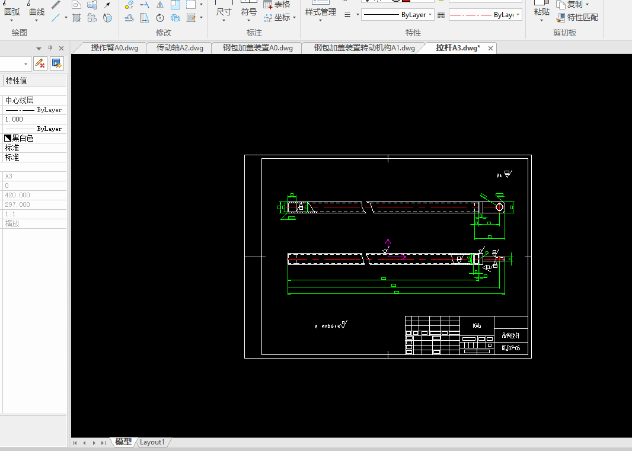Image resolution: width=632 pixels, height=451 pixels.
Task: Open the 坐标 coordinate dropdown arrow
Action: 295,17
